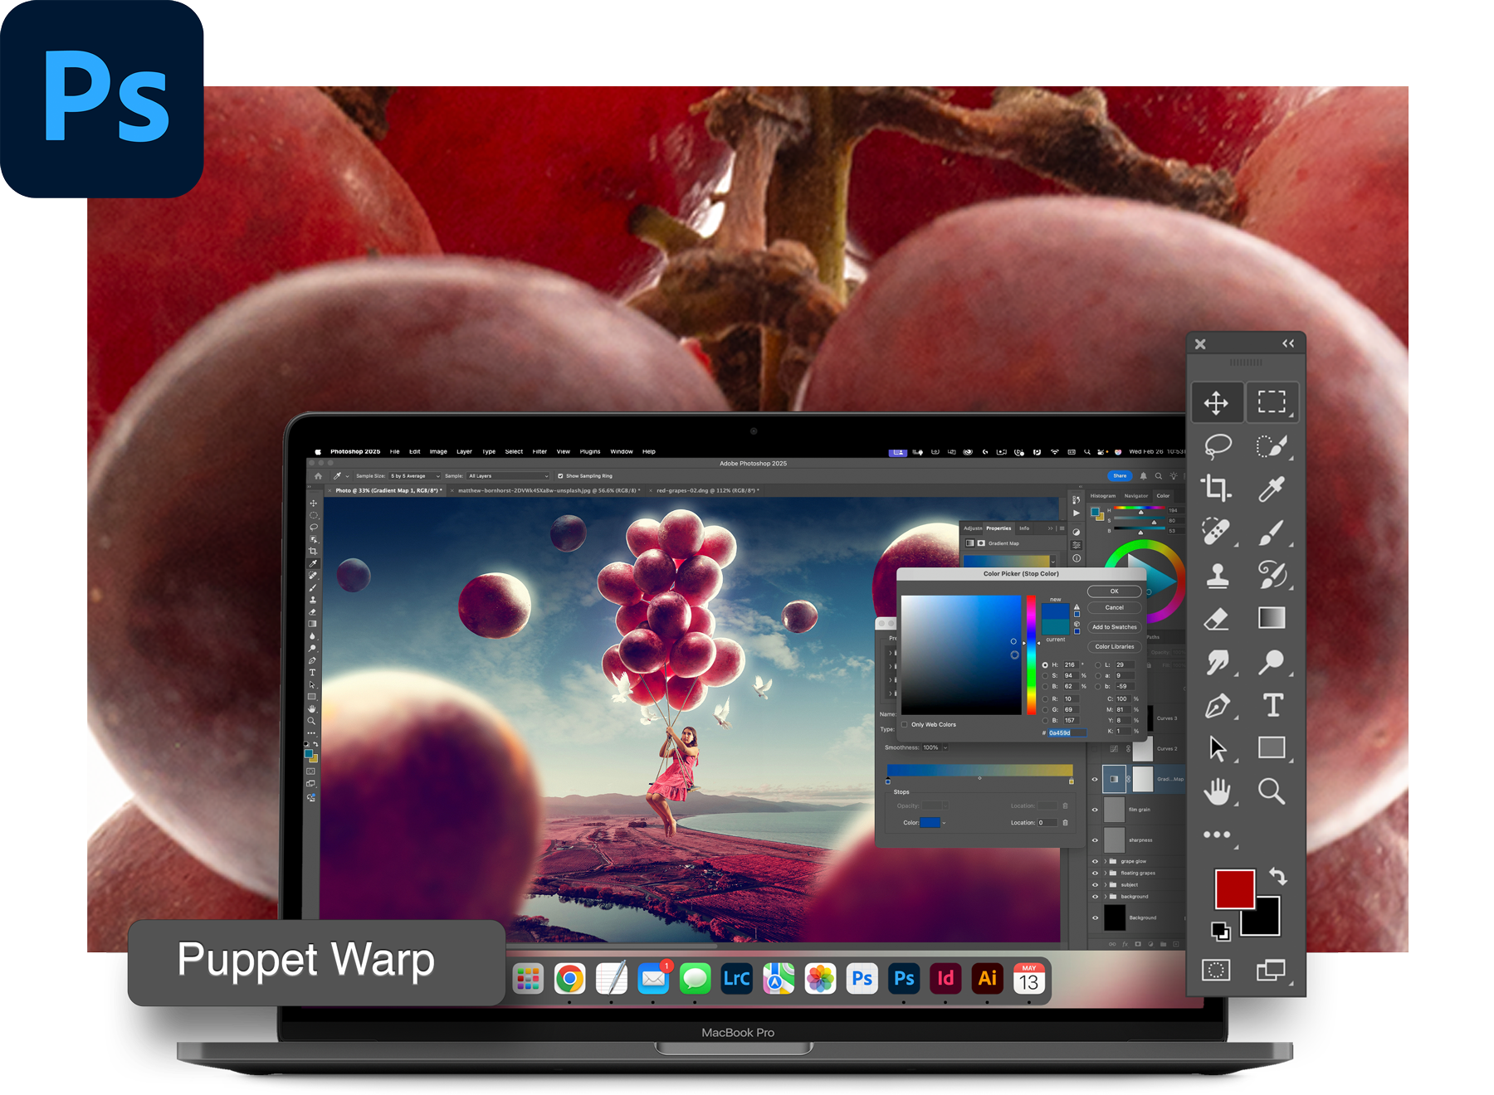This screenshot has height=1095, width=1494.
Task: Select the Dodge tool in the floating toolbar
Action: (1272, 662)
